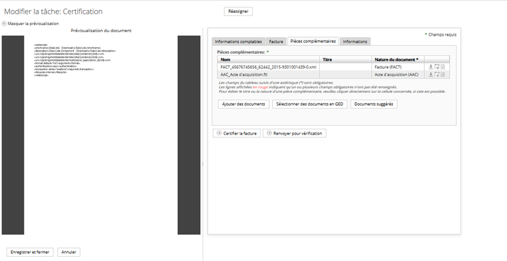507x261 pixels.
Task: Open the Informations comptables tab
Action: tap(239, 41)
